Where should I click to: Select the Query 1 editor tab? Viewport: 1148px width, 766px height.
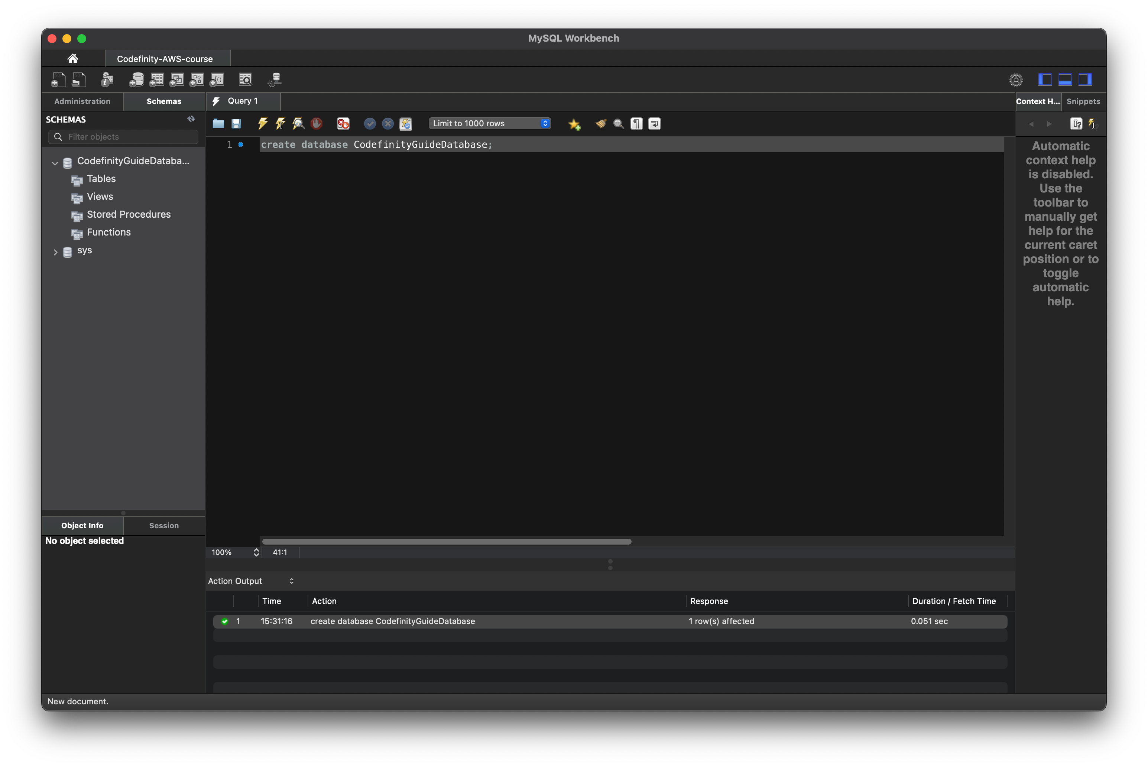point(243,101)
